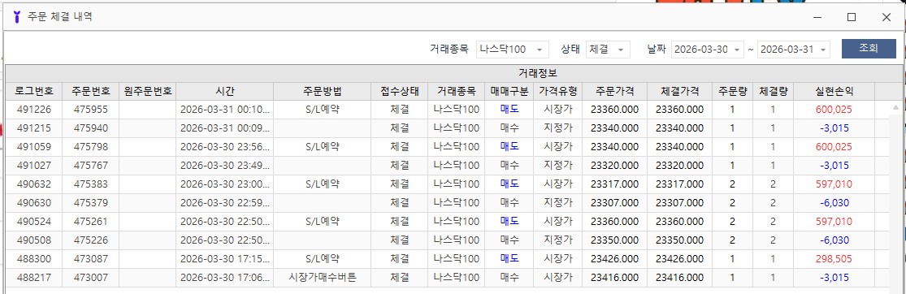This screenshot has width=906, height=294.
Task: Close the 주문 체결 내역 window
Action: point(886,17)
